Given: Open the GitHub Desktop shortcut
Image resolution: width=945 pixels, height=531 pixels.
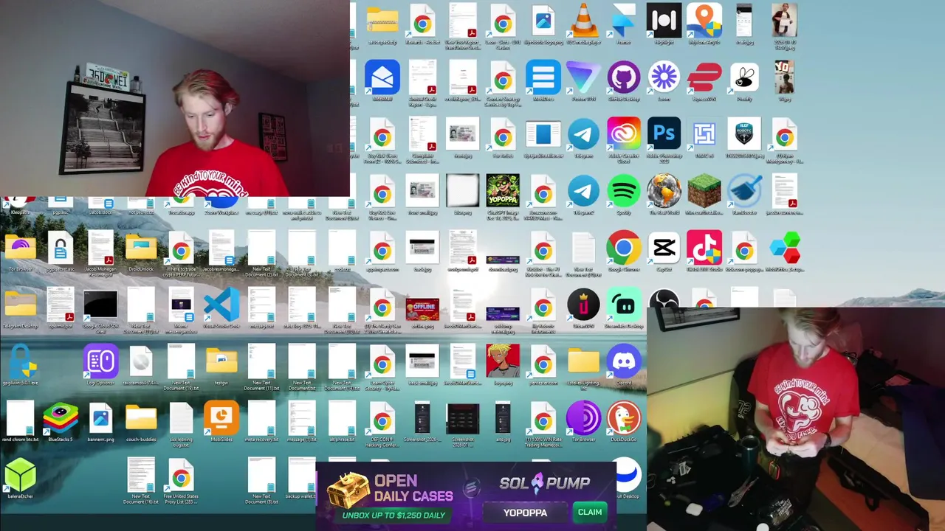Looking at the screenshot, I should [x=623, y=77].
